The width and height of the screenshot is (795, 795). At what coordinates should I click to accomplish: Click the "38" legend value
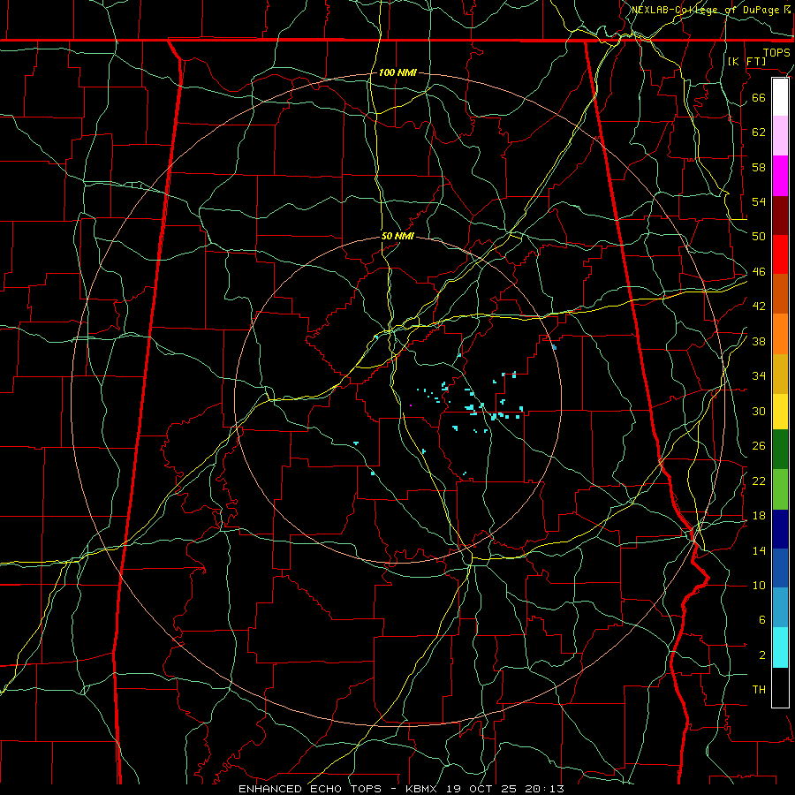(x=759, y=341)
